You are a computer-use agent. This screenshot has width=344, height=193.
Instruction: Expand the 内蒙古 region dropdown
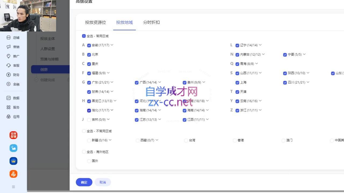point(263,54)
